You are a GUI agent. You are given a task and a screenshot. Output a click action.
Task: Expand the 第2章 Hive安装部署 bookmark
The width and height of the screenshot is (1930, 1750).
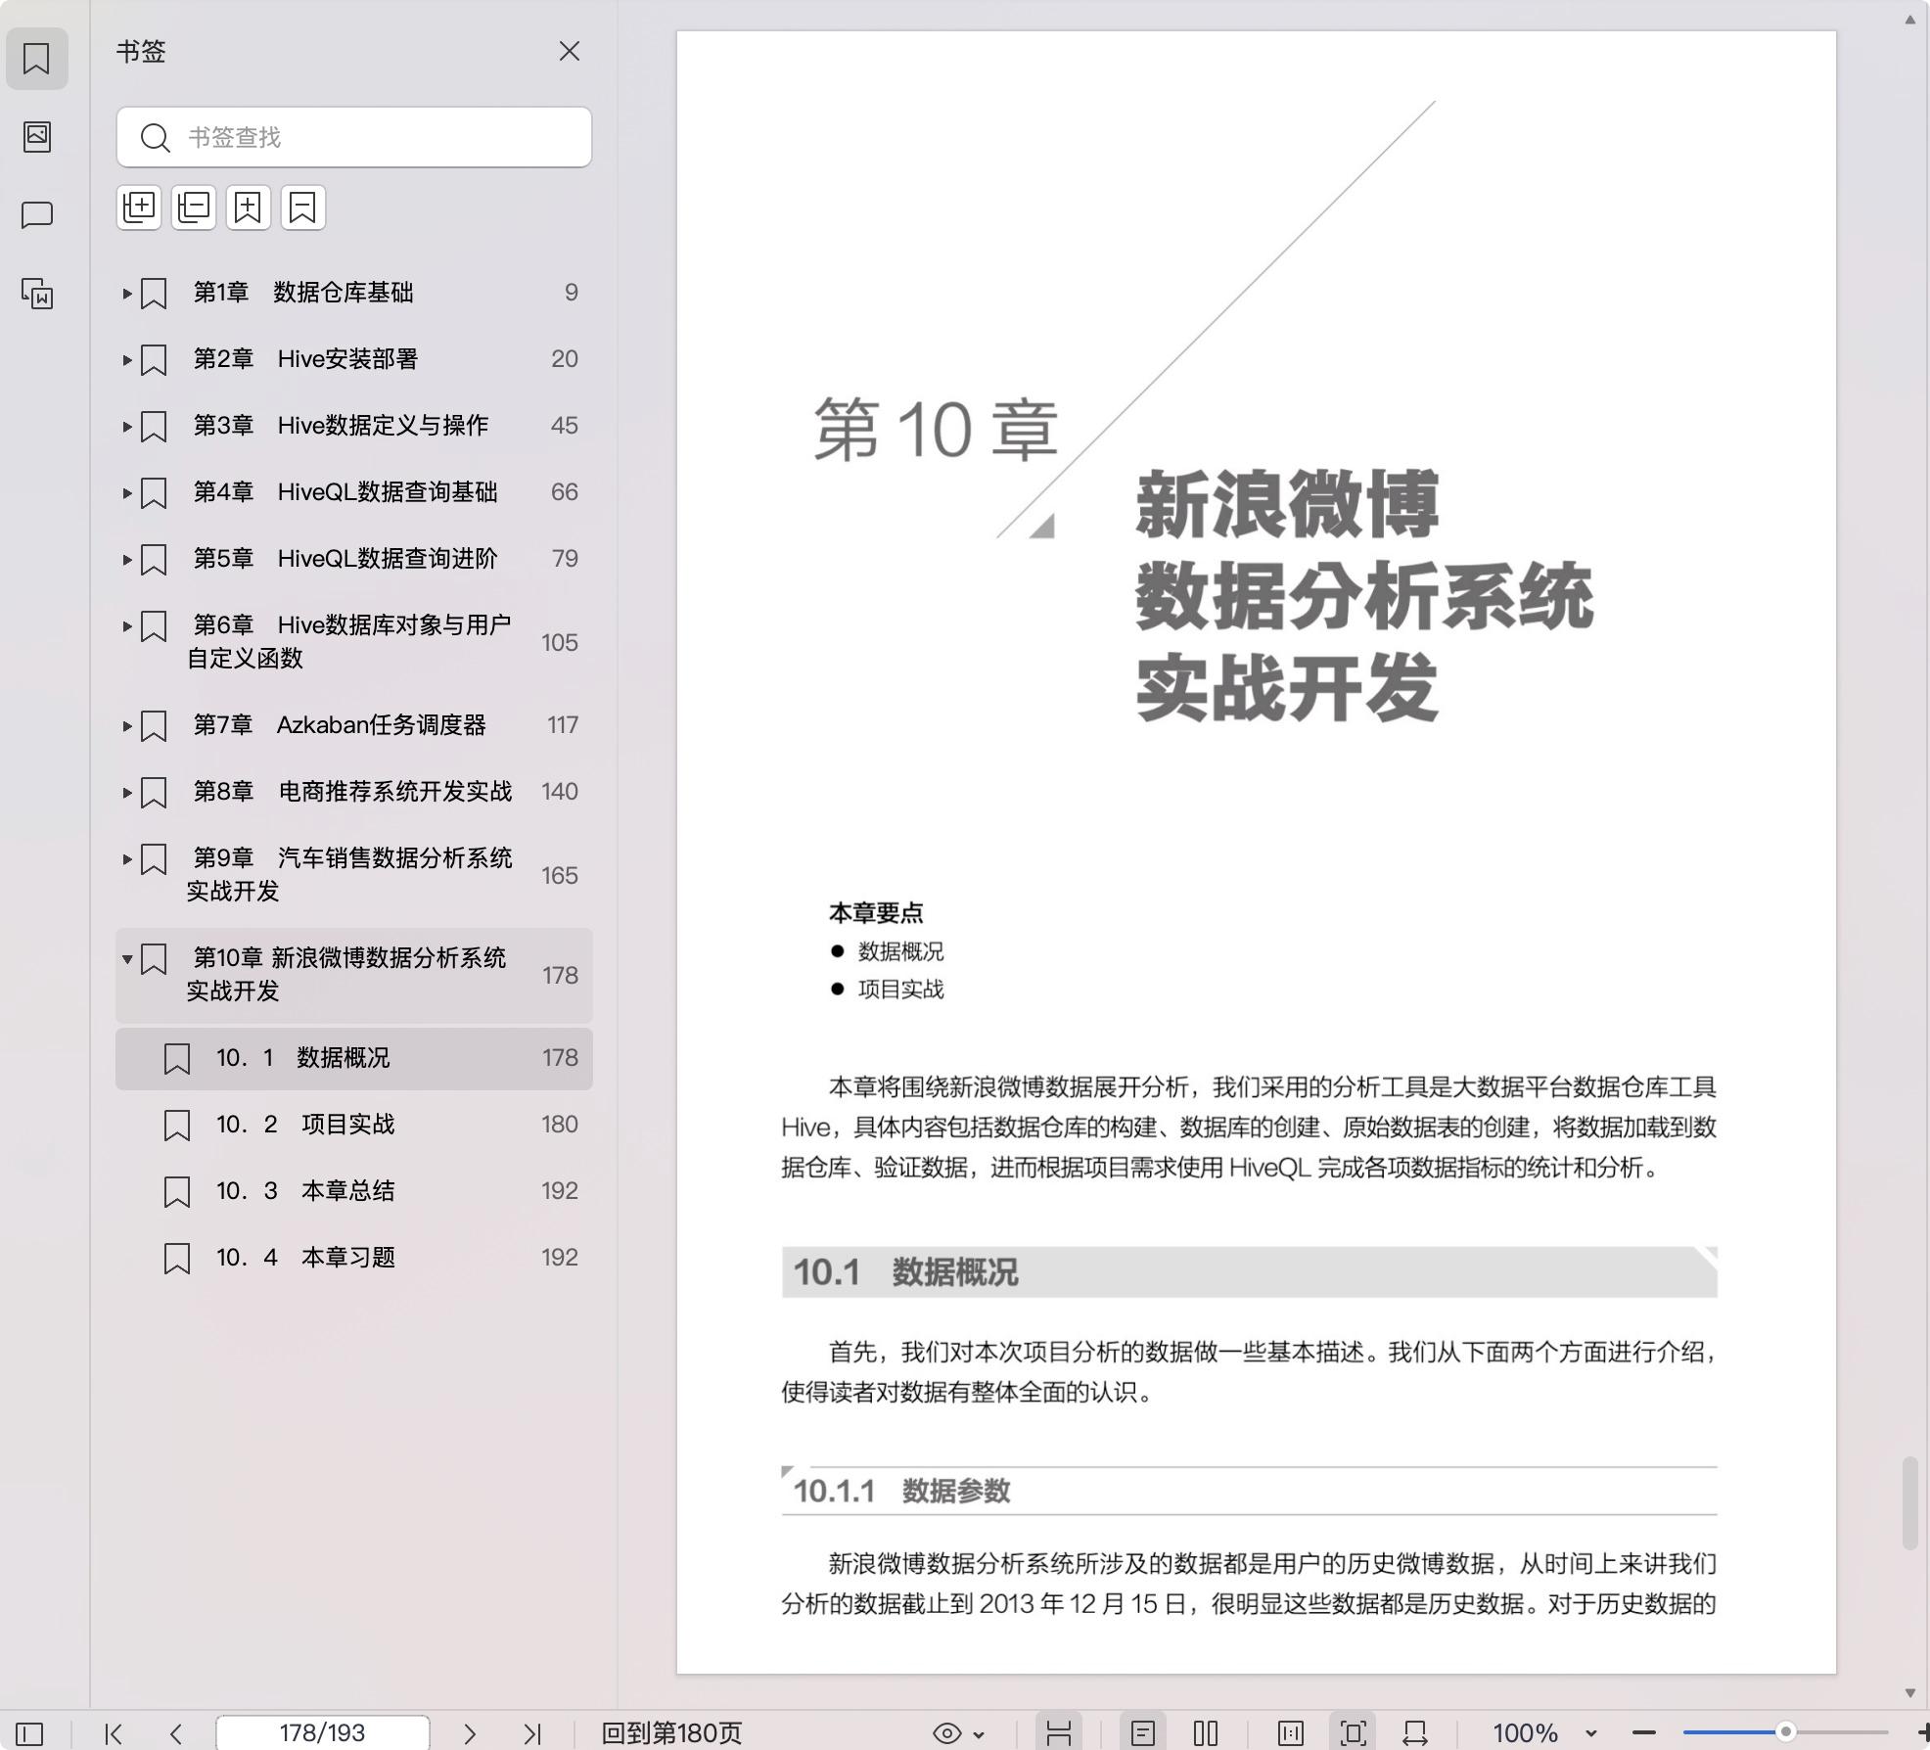click(x=126, y=359)
